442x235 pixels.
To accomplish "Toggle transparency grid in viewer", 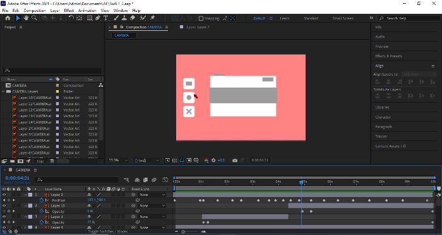I will pos(175,160).
